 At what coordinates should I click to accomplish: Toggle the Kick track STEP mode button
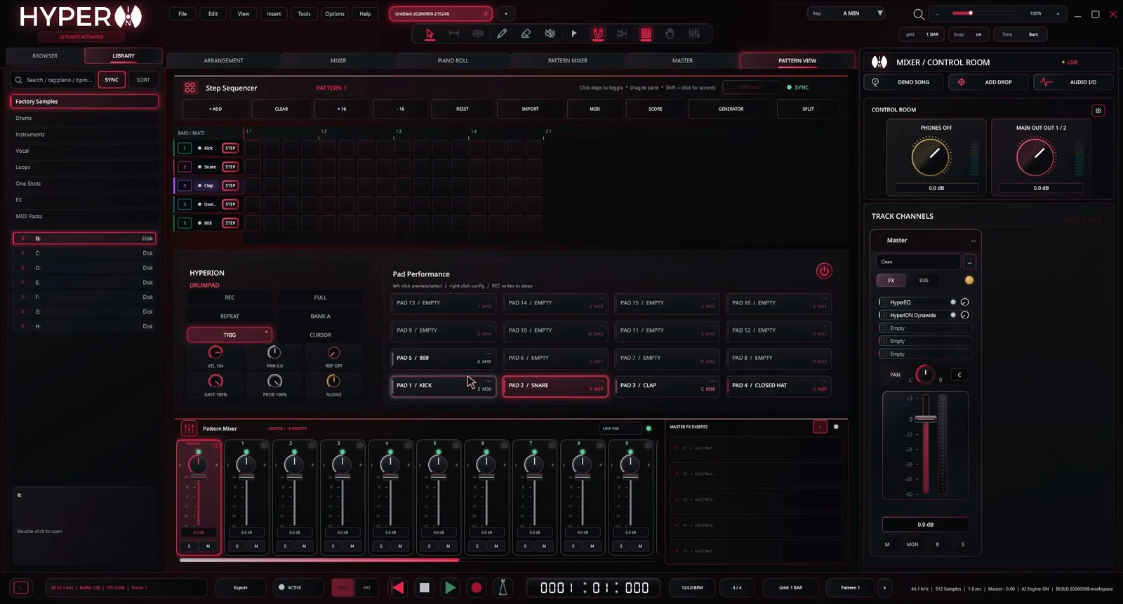click(230, 148)
